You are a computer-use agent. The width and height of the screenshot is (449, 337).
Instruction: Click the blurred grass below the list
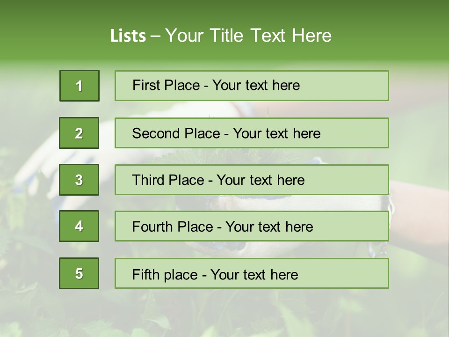tap(224, 314)
